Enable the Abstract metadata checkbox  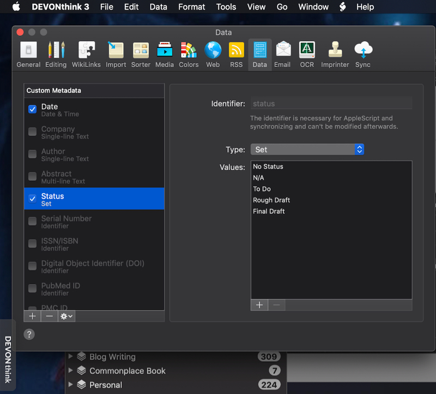point(32,176)
